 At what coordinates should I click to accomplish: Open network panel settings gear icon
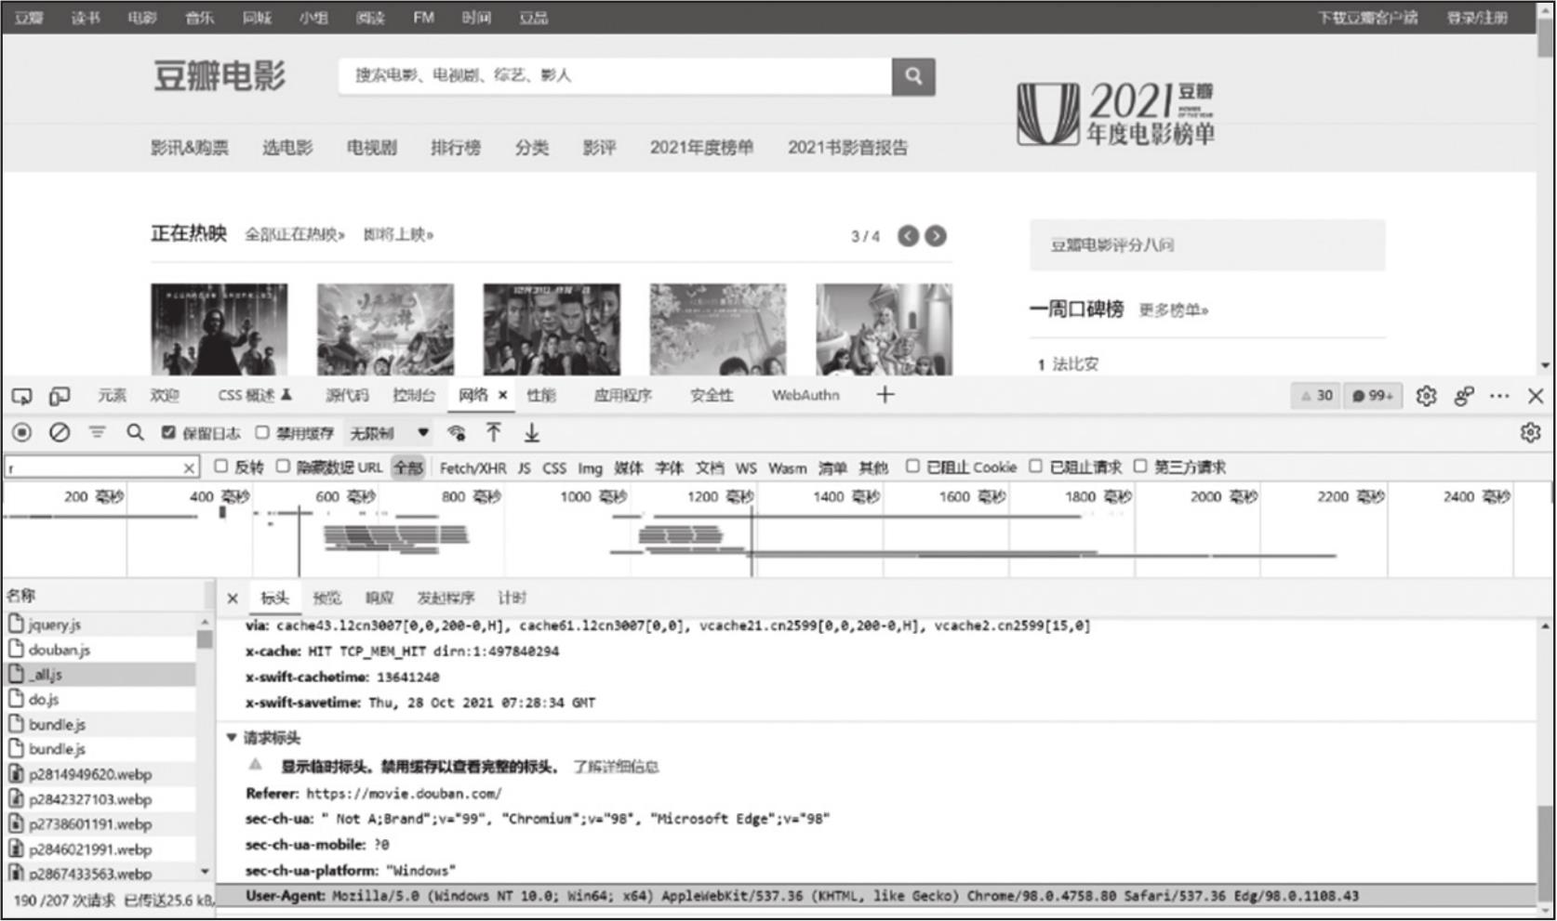coord(1530,433)
